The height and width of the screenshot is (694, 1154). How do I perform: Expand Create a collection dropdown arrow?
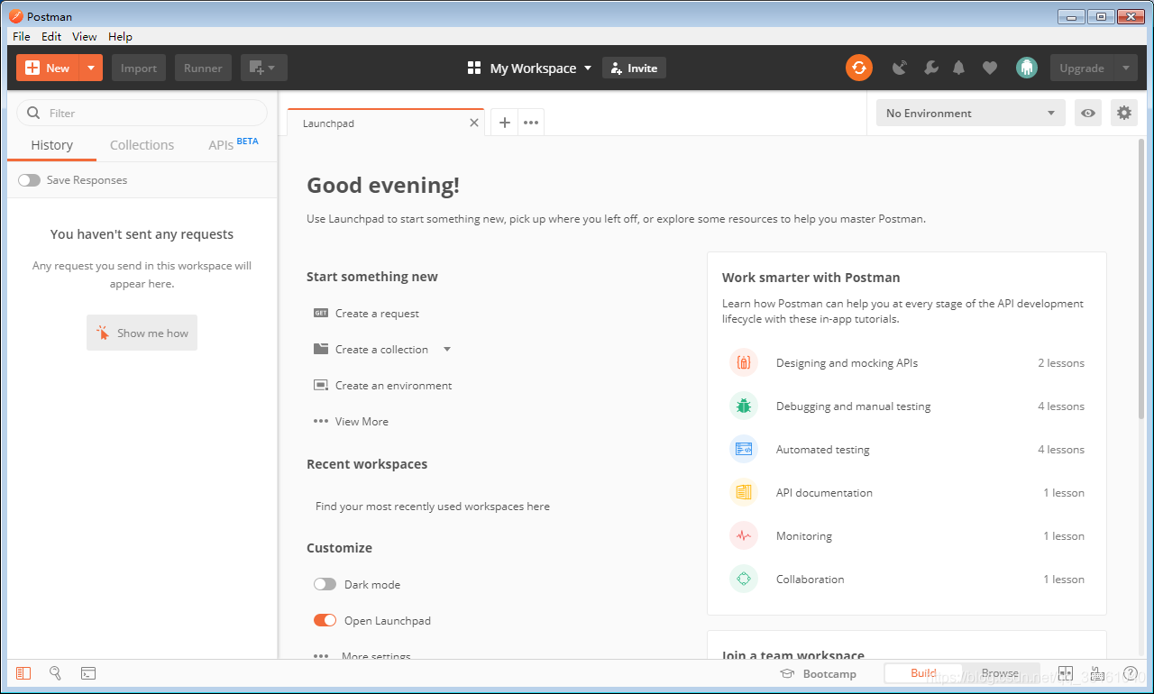pos(446,350)
